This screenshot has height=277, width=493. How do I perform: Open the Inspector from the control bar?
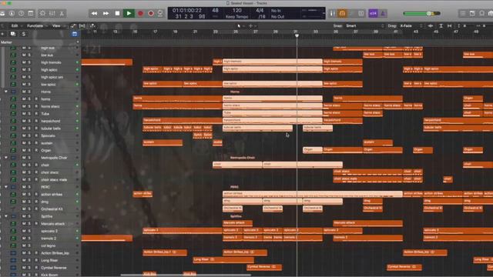[x=12, y=13]
